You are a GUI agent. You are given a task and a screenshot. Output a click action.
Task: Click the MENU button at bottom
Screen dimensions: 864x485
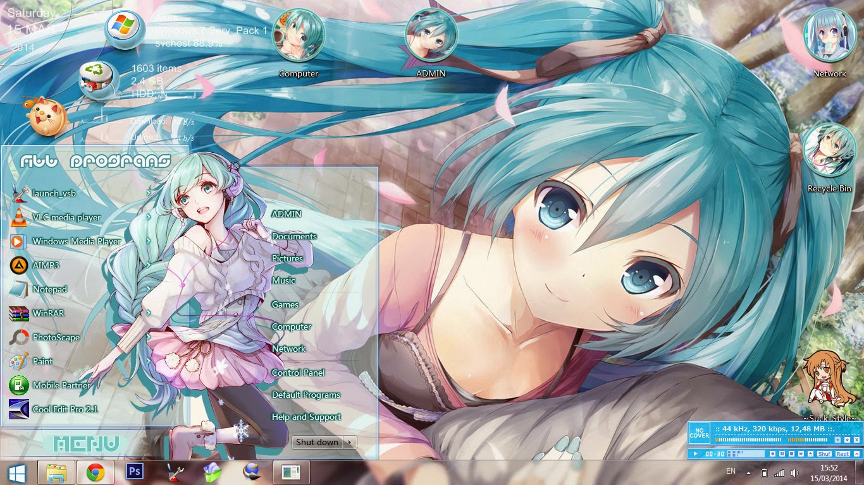point(86,443)
